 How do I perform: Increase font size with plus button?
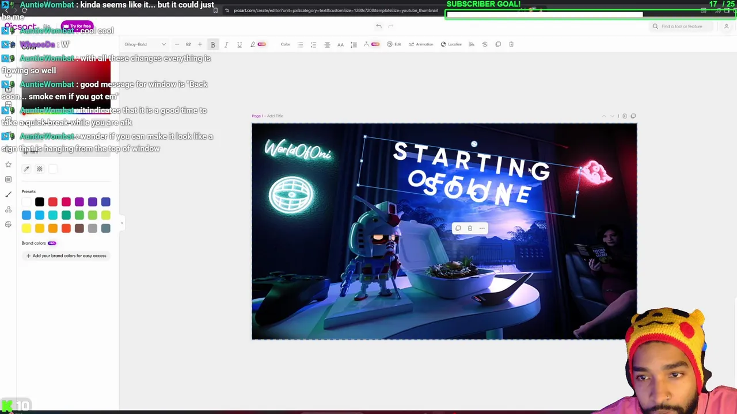coord(200,44)
